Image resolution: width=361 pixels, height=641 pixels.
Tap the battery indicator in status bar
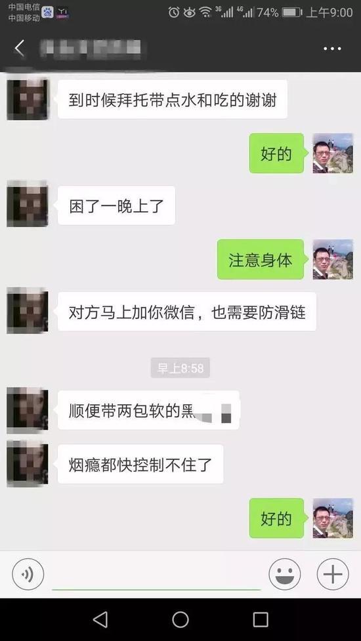tap(292, 12)
